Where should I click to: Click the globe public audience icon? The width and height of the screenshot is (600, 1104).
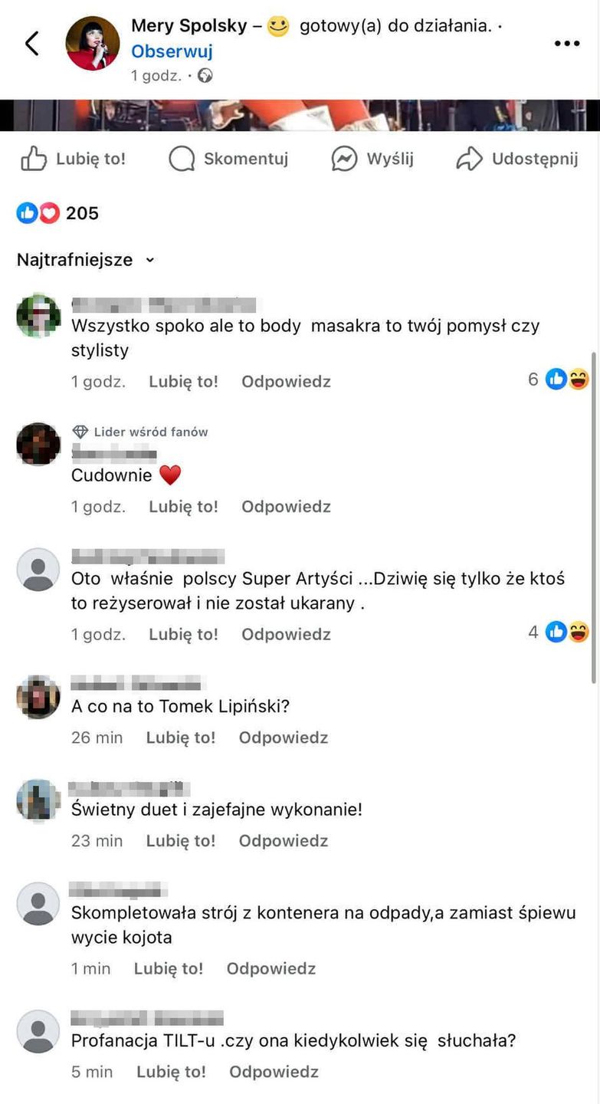click(x=205, y=76)
